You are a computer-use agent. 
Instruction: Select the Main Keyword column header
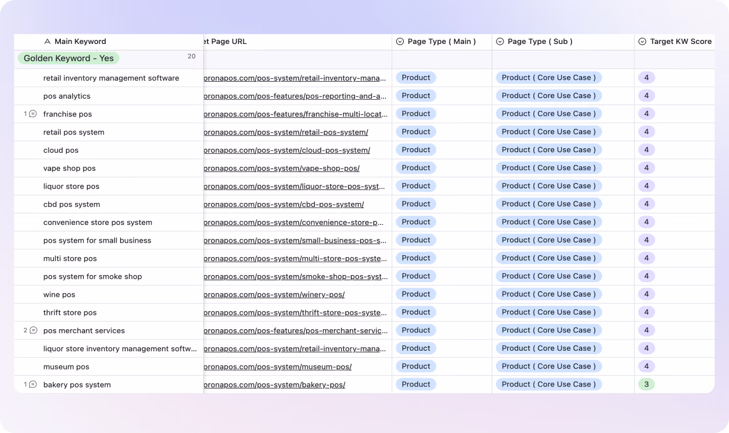click(x=109, y=42)
